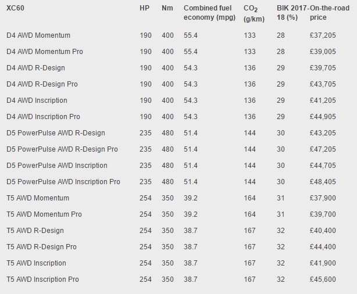Click D4 AWD Inscription Pro model name

43,117
